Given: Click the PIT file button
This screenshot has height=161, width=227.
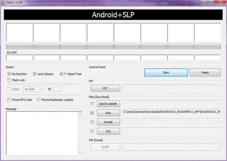Looking at the screenshot, I should tap(105, 88).
